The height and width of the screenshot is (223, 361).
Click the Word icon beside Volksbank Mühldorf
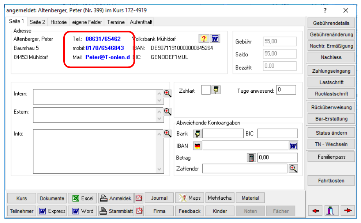pyautogui.click(x=215, y=38)
